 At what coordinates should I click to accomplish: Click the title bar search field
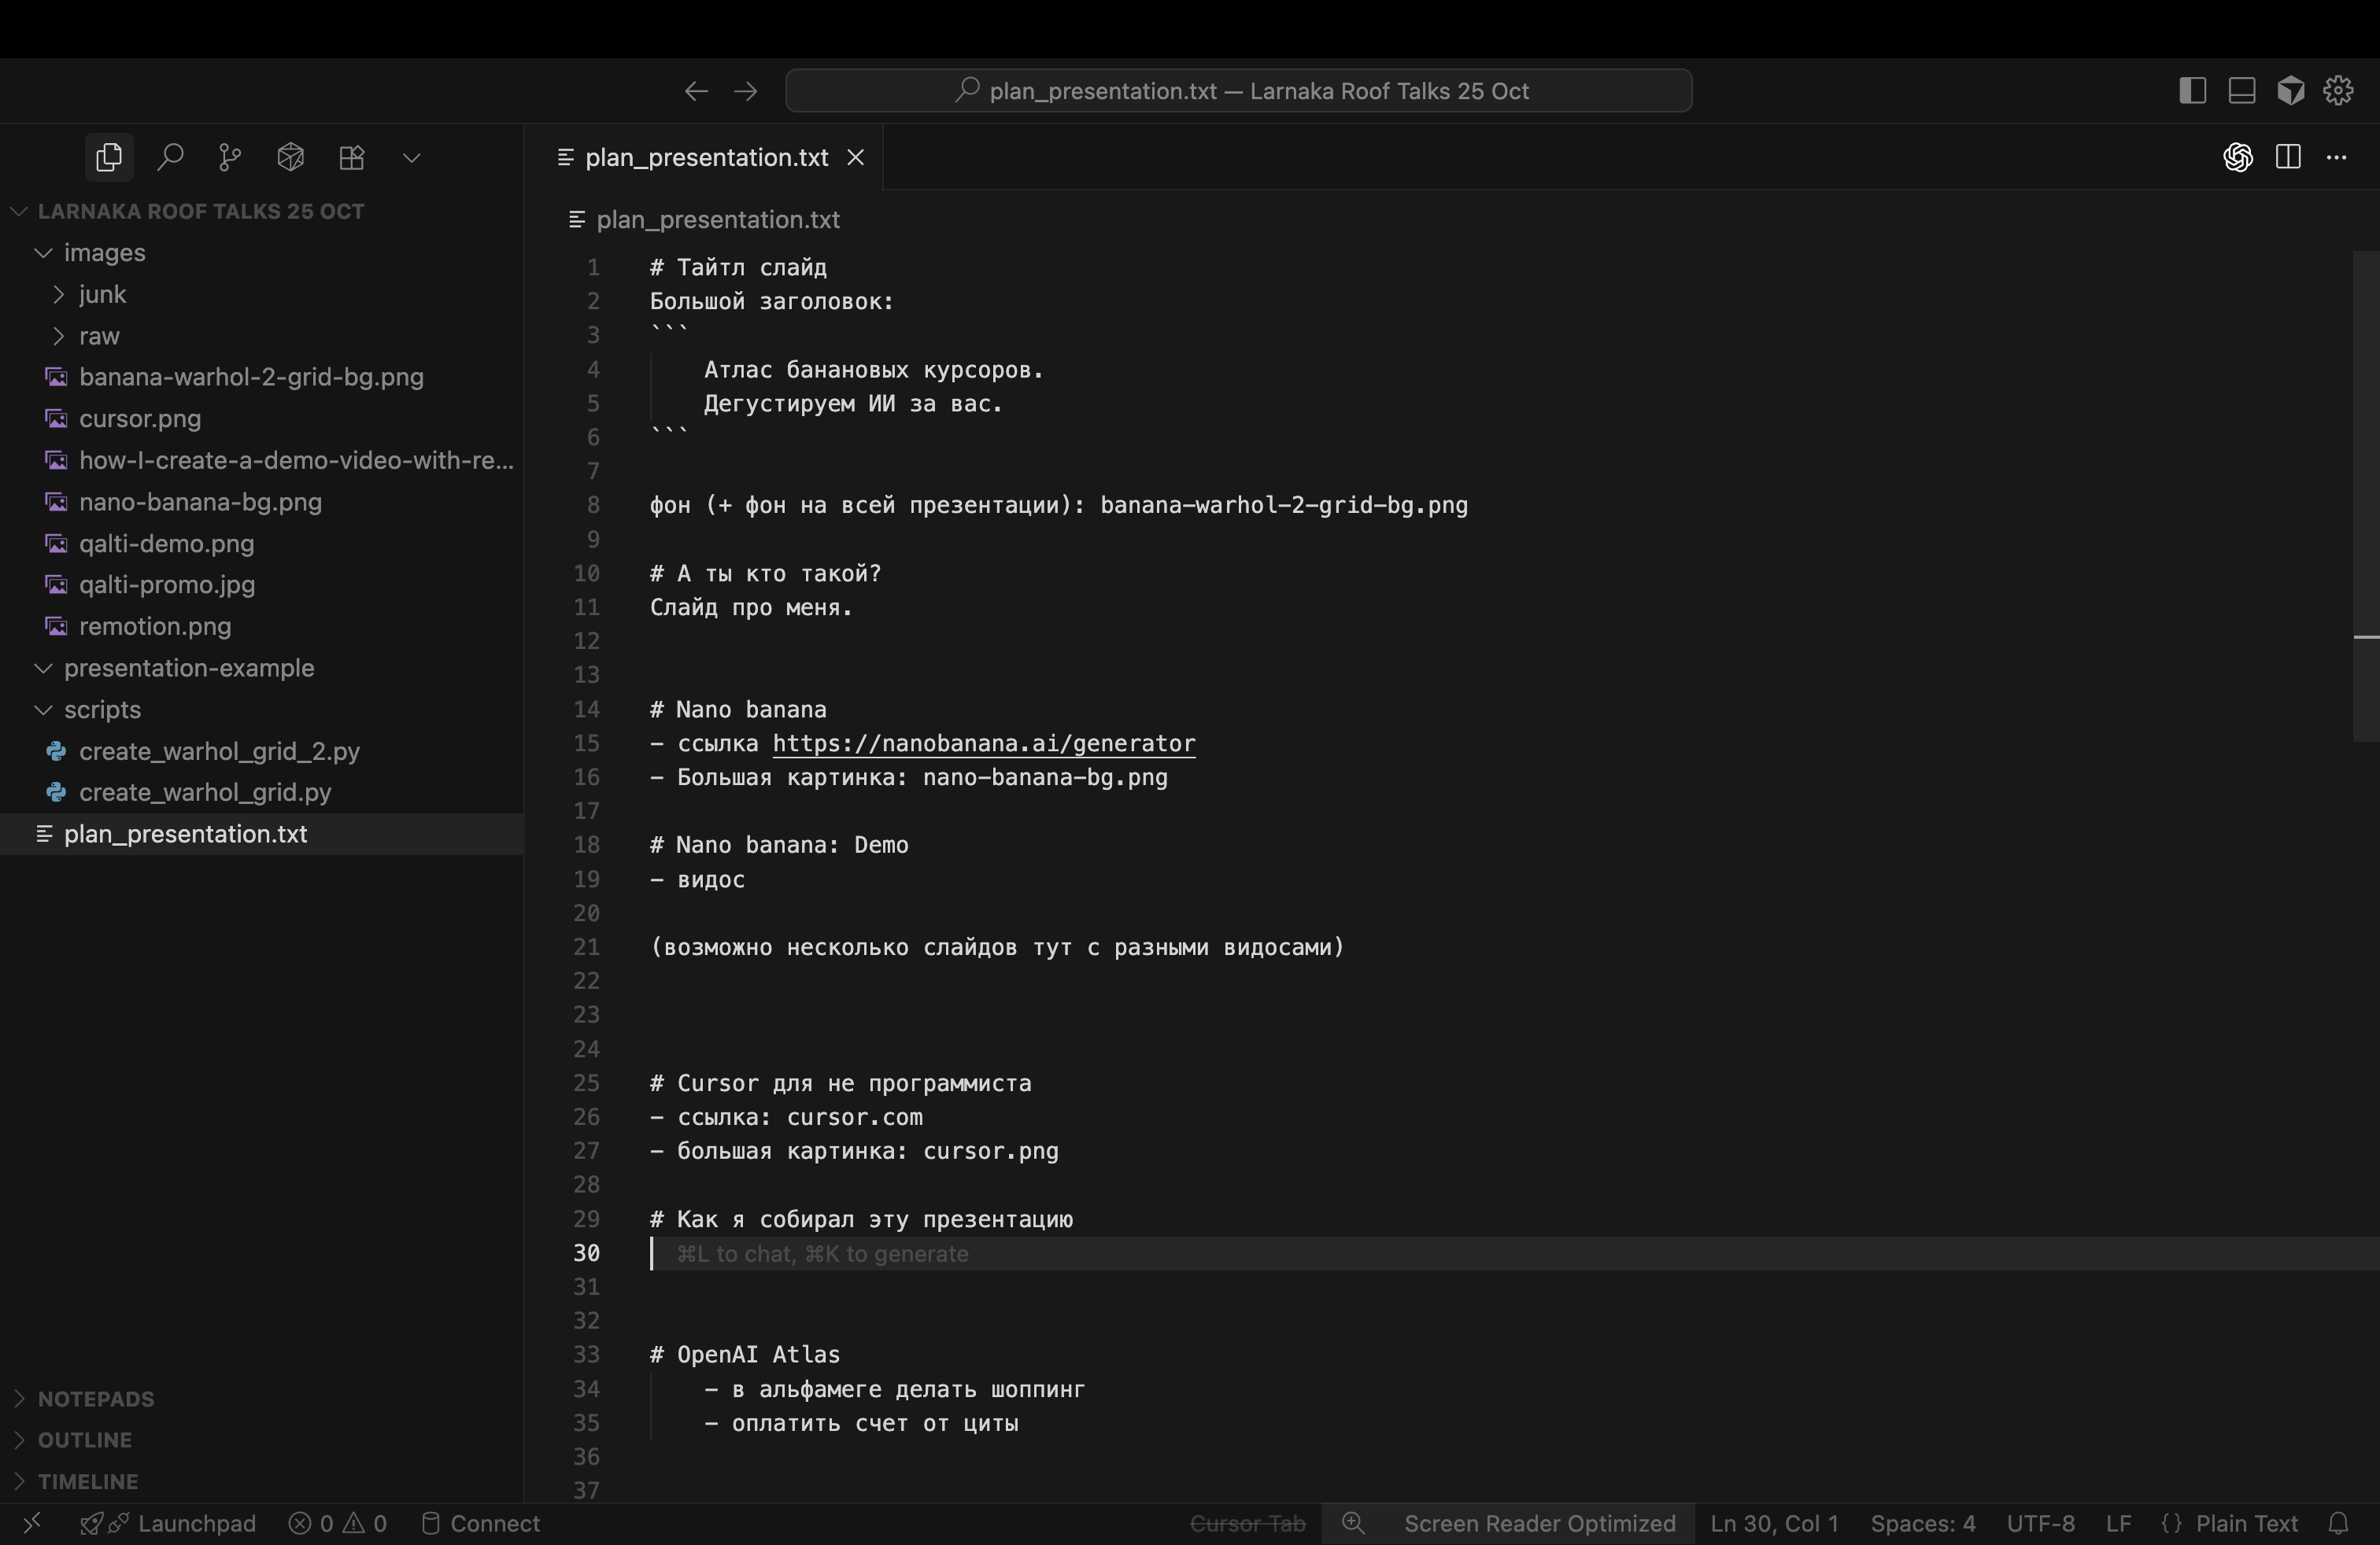pos(1238,91)
